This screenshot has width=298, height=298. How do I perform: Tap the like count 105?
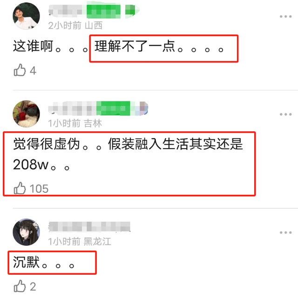(x=39, y=189)
